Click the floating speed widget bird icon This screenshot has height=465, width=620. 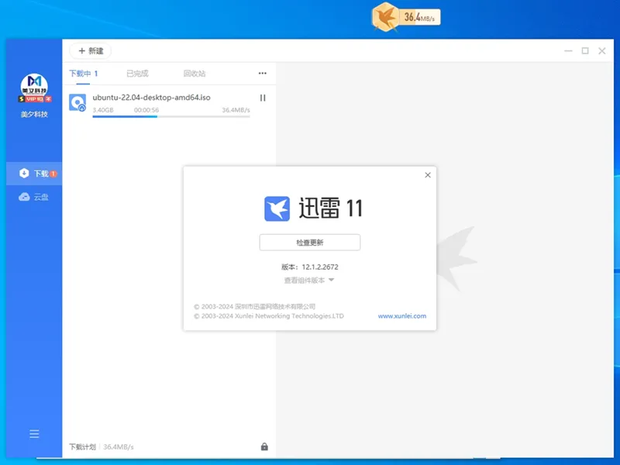click(x=385, y=17)
